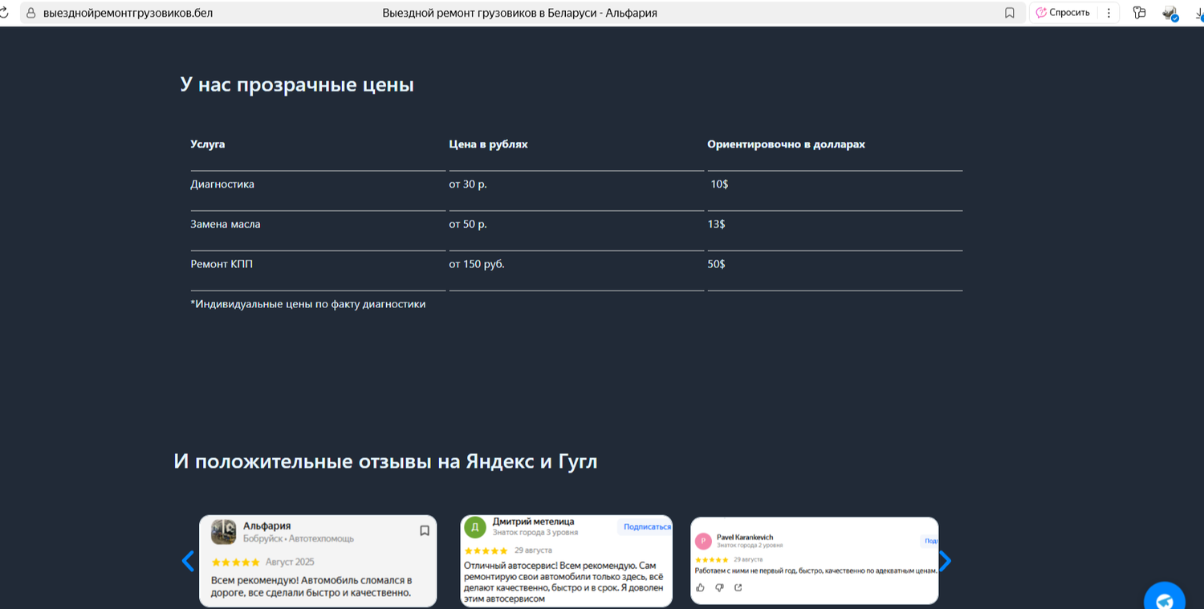The height and width of the screenshot is (609, 1204).
Task: Click the thumbs-down icon on Pavel's review
Action: 719,587
